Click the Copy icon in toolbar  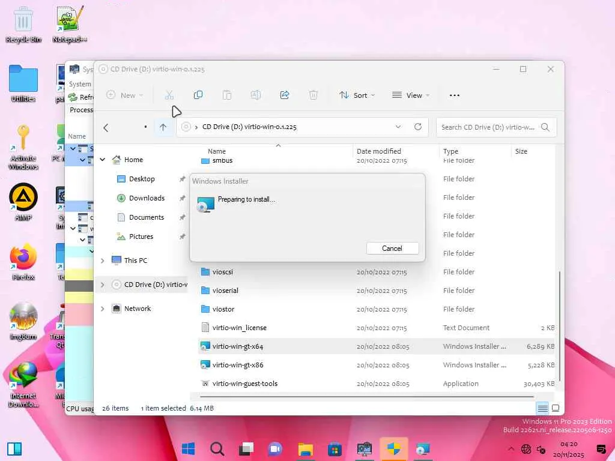(198, 95)
